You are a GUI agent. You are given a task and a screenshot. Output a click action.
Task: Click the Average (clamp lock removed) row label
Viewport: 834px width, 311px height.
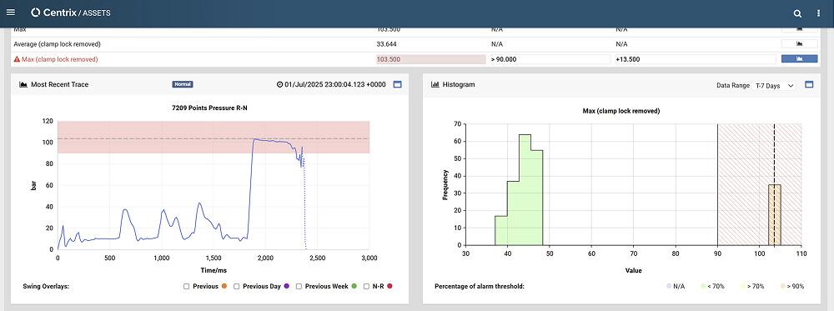[x=57, y=44]
